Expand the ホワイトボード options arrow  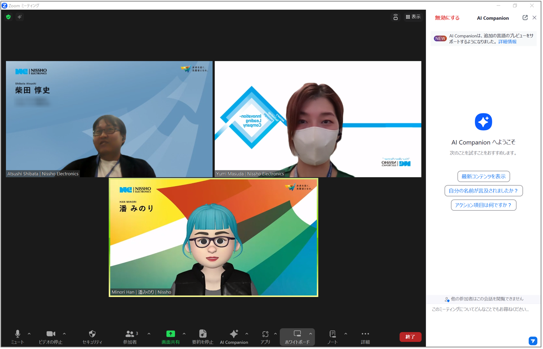click(x=311, y=334)
